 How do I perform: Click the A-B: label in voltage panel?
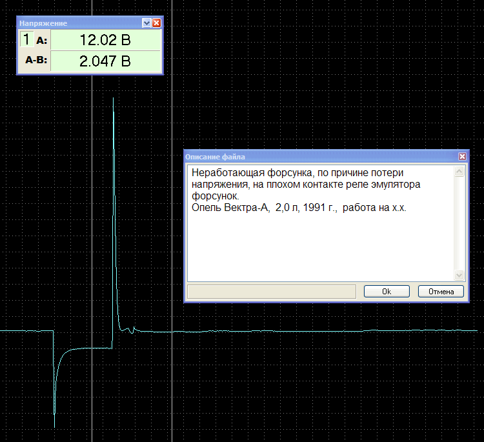pos(36,59)
